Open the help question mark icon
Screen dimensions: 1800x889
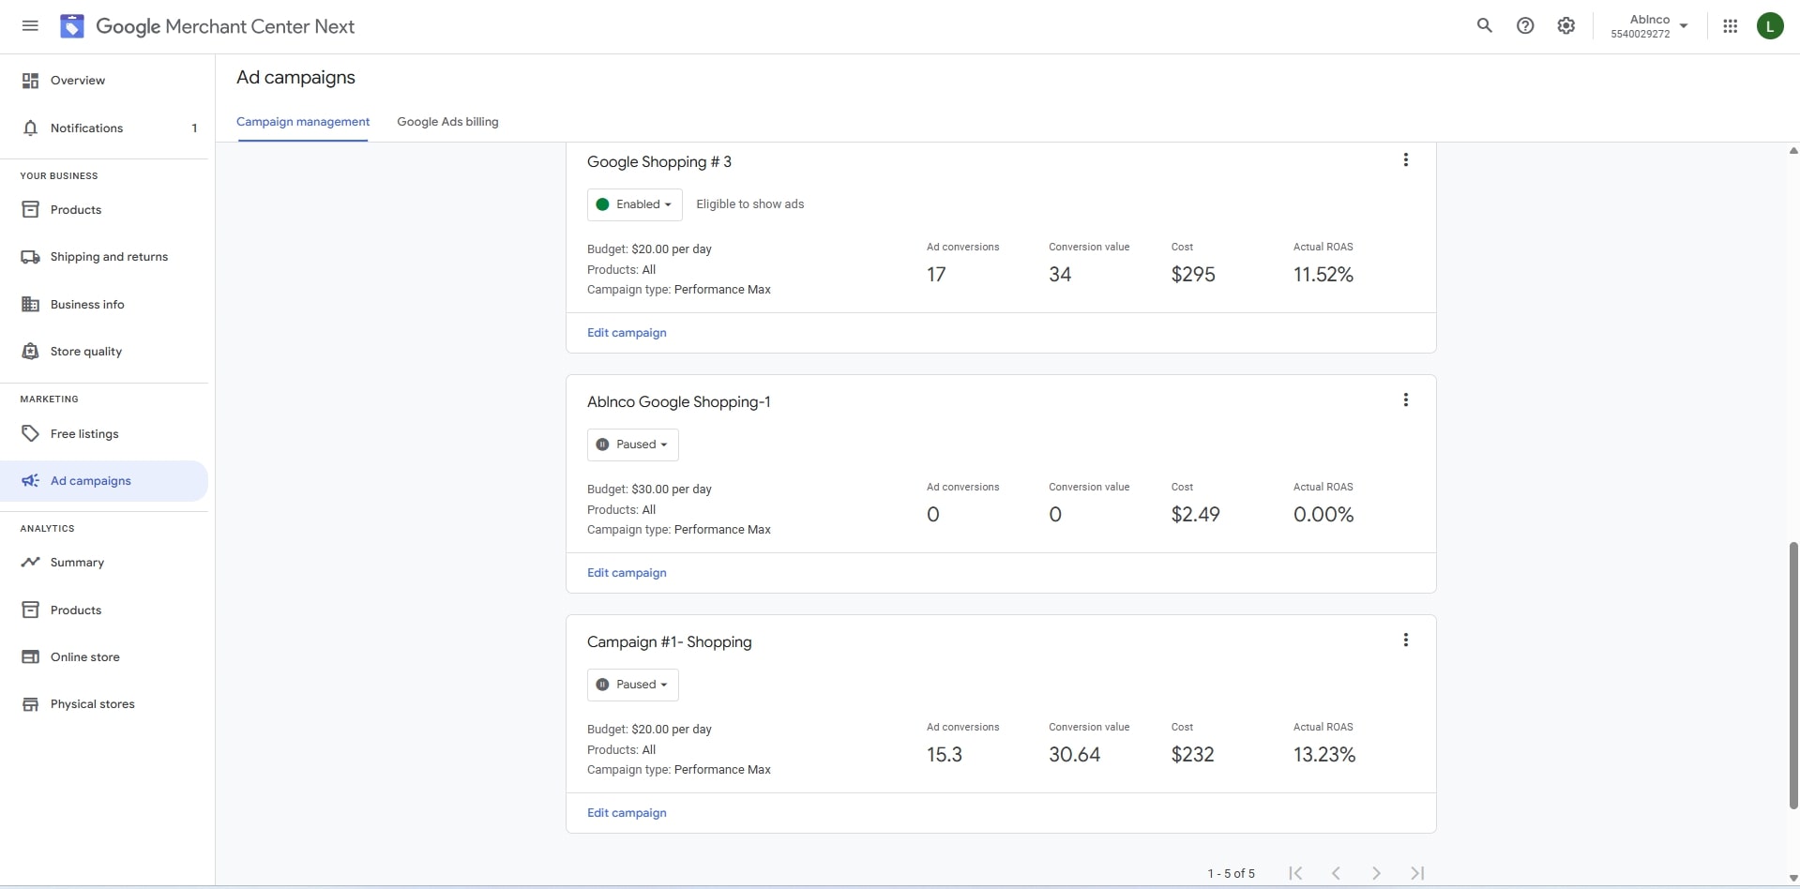click(x=1525, y=26)
